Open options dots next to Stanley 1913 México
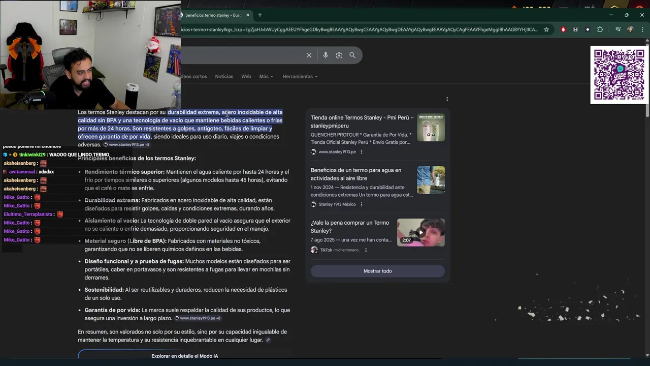This screenshot has height=366, width=650. coord(362,204)
